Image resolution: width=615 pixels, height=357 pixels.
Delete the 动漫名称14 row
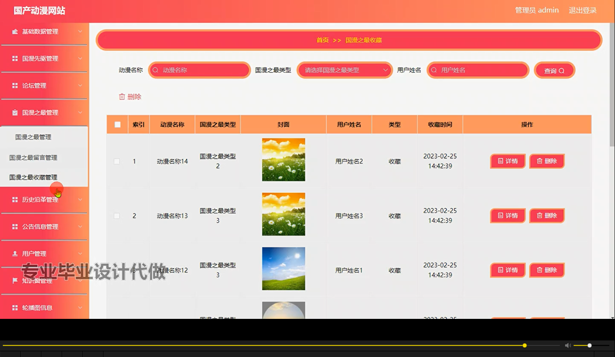tap(547, 161)
